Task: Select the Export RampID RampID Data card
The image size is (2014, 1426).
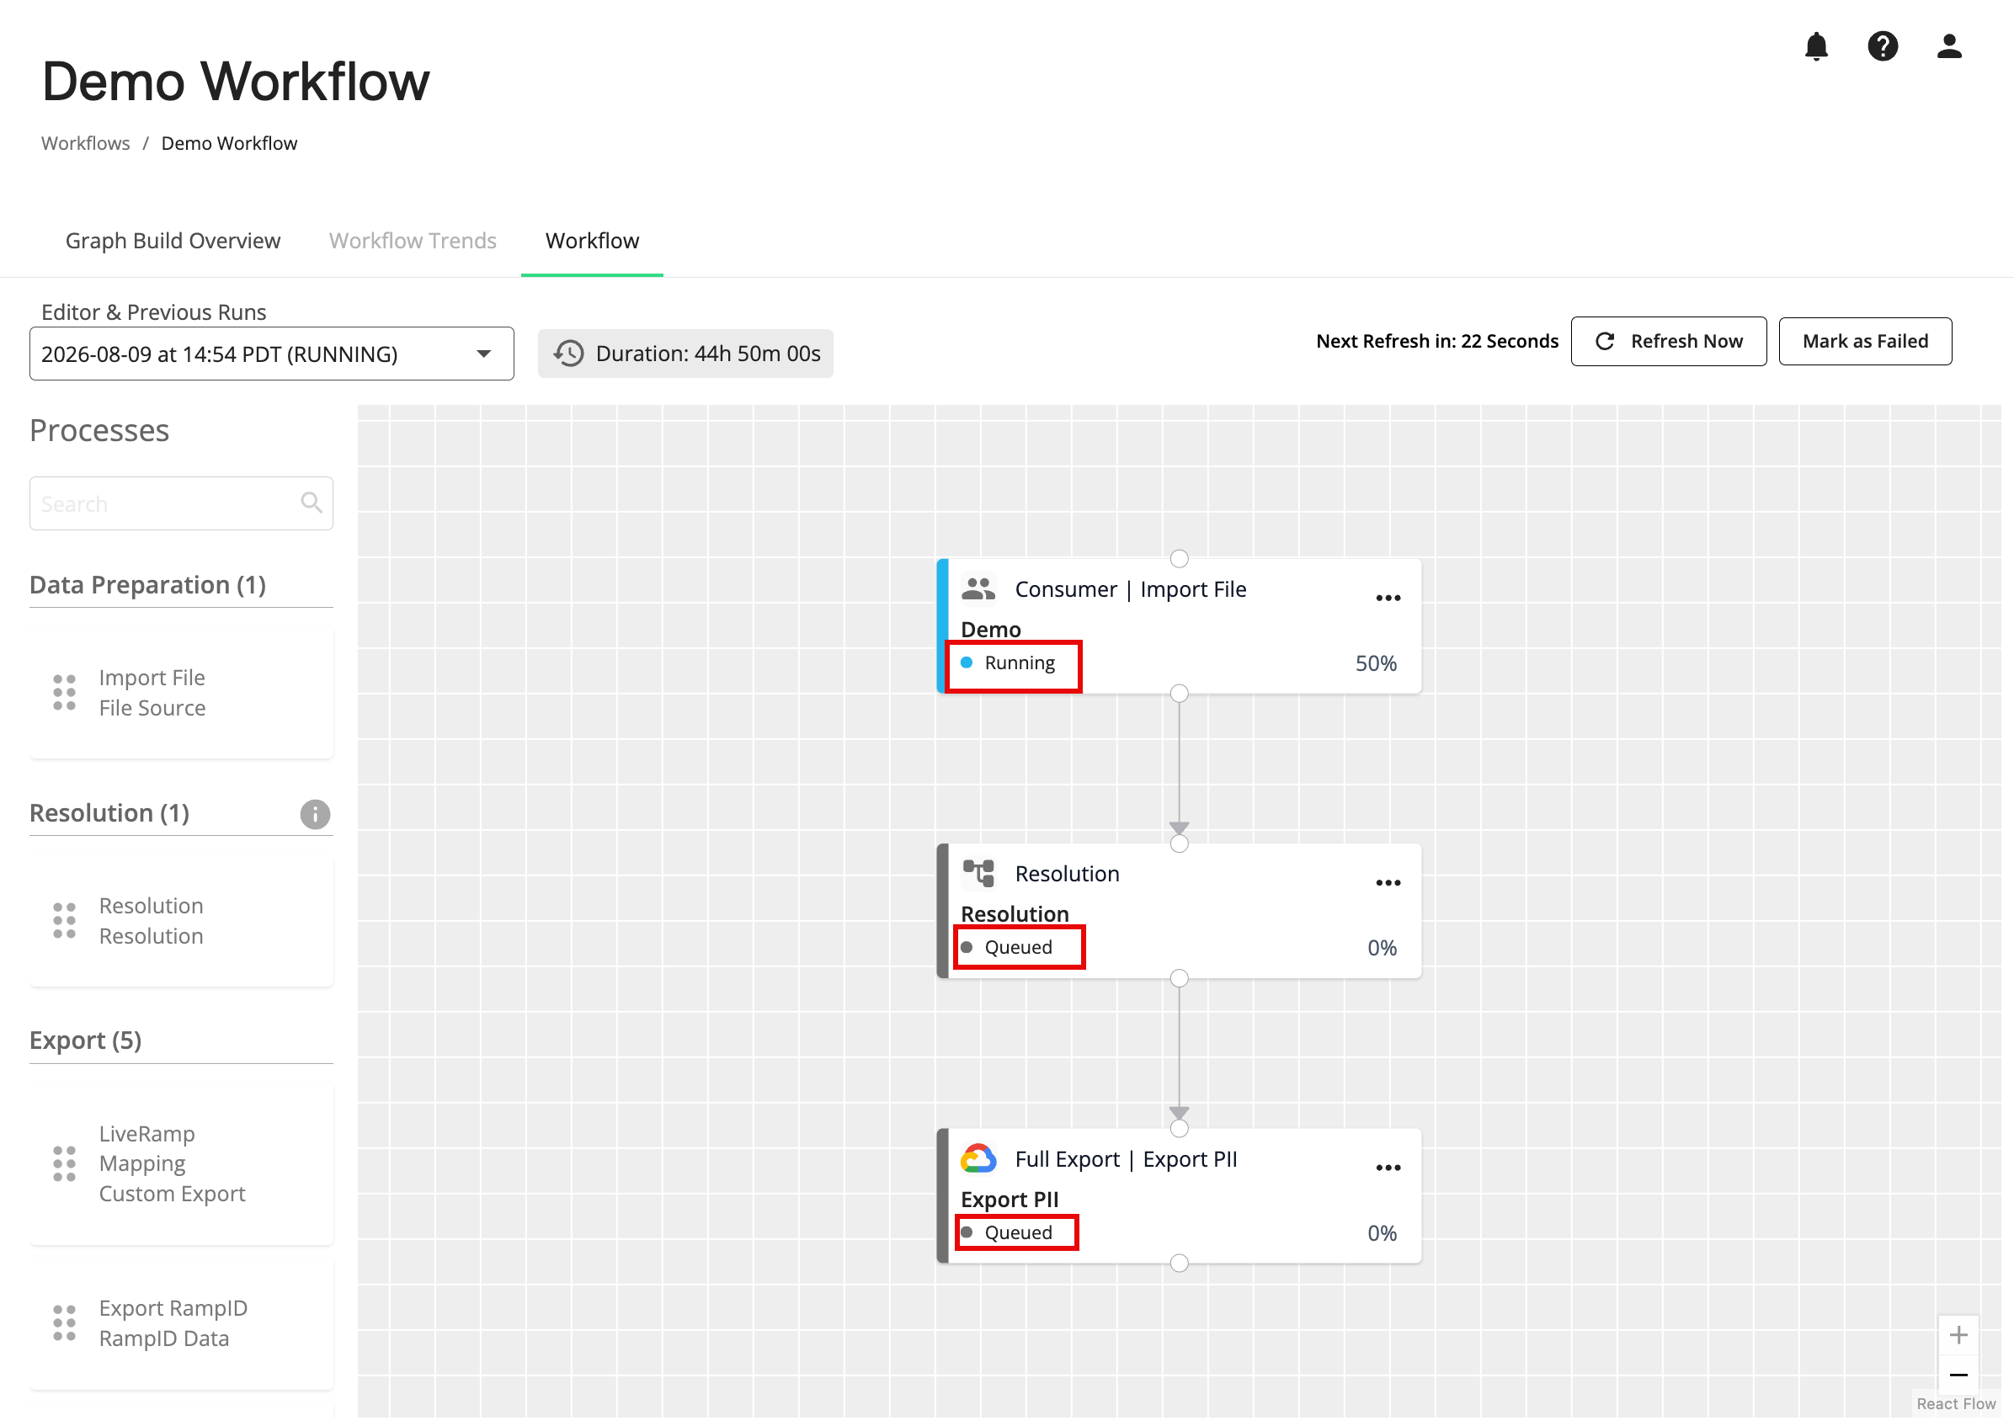Action: coord(181,1323)
